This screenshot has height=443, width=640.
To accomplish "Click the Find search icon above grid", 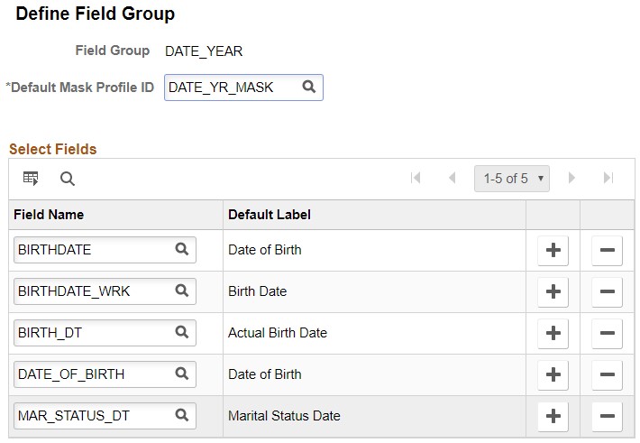I will pos(68,179).
